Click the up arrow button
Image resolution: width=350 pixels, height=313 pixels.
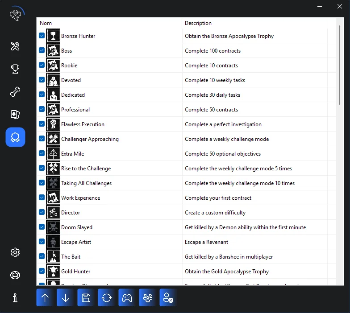45,298
